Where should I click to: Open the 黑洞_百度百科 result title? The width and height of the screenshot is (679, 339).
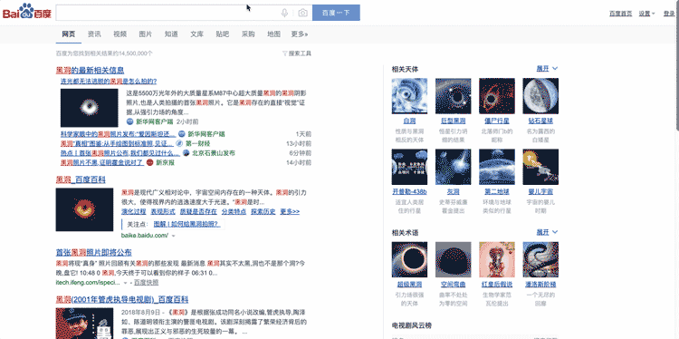(81, 179)
